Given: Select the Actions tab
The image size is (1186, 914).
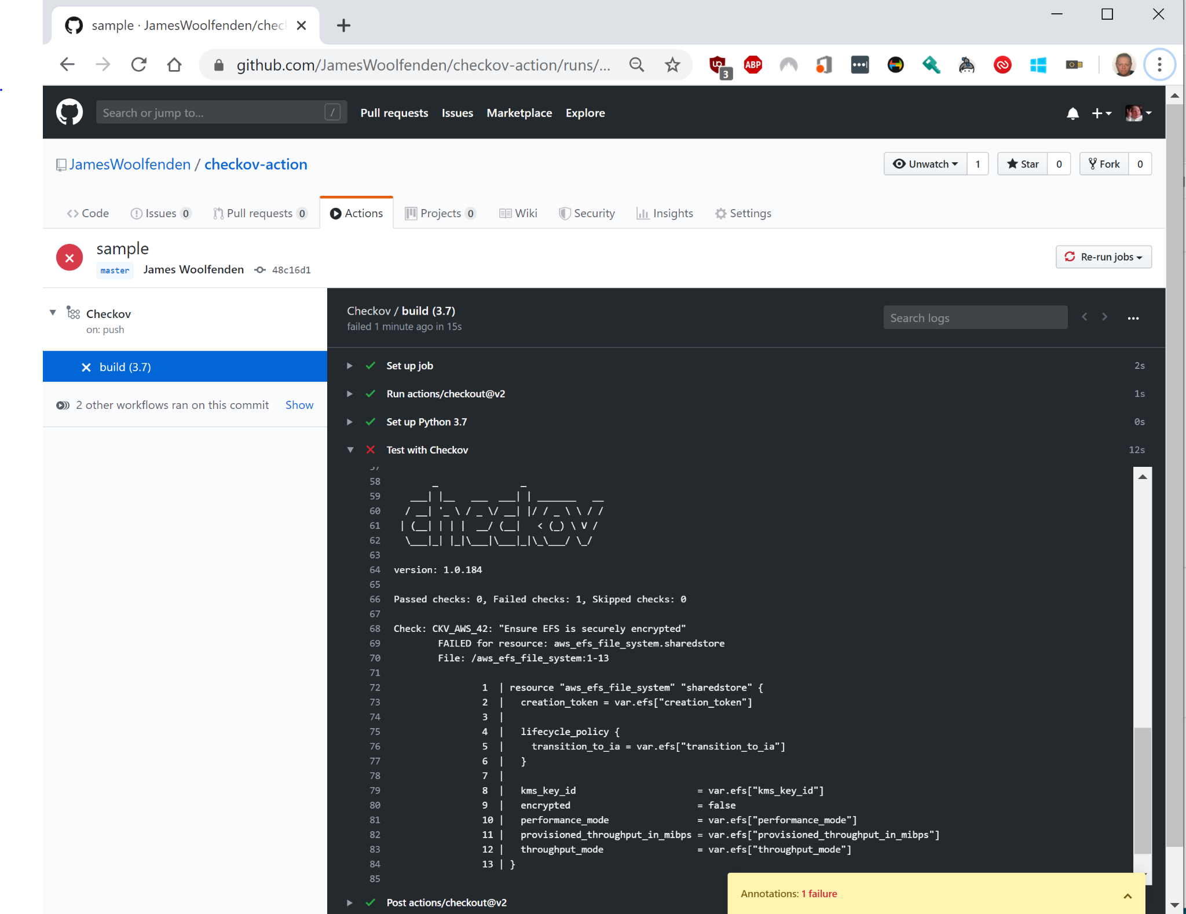Looking at the screenshot, I should coord(357,213).
